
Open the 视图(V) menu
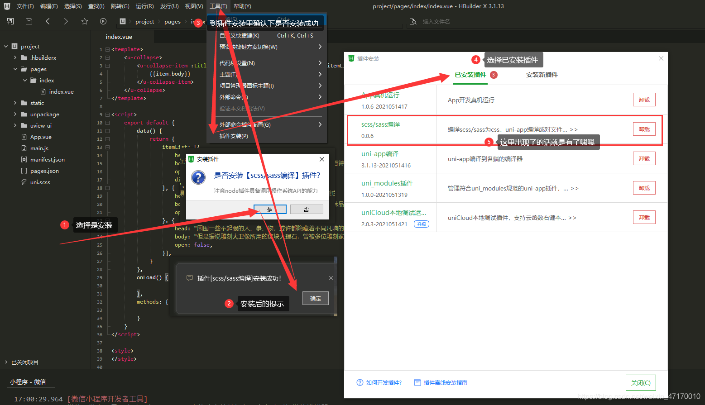(x=194, y=6)
